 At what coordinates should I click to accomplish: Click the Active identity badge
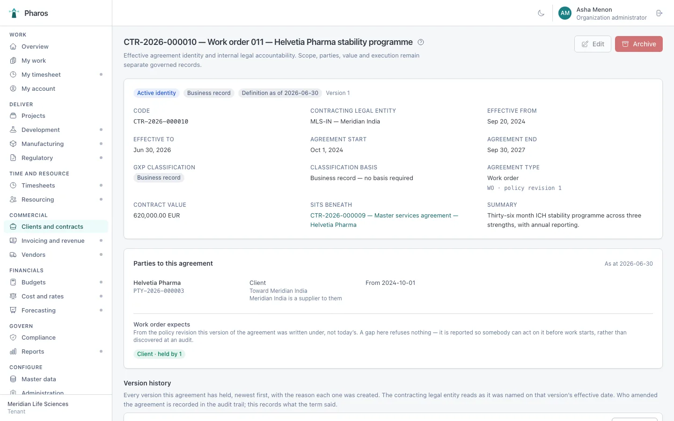coord(156,93)
